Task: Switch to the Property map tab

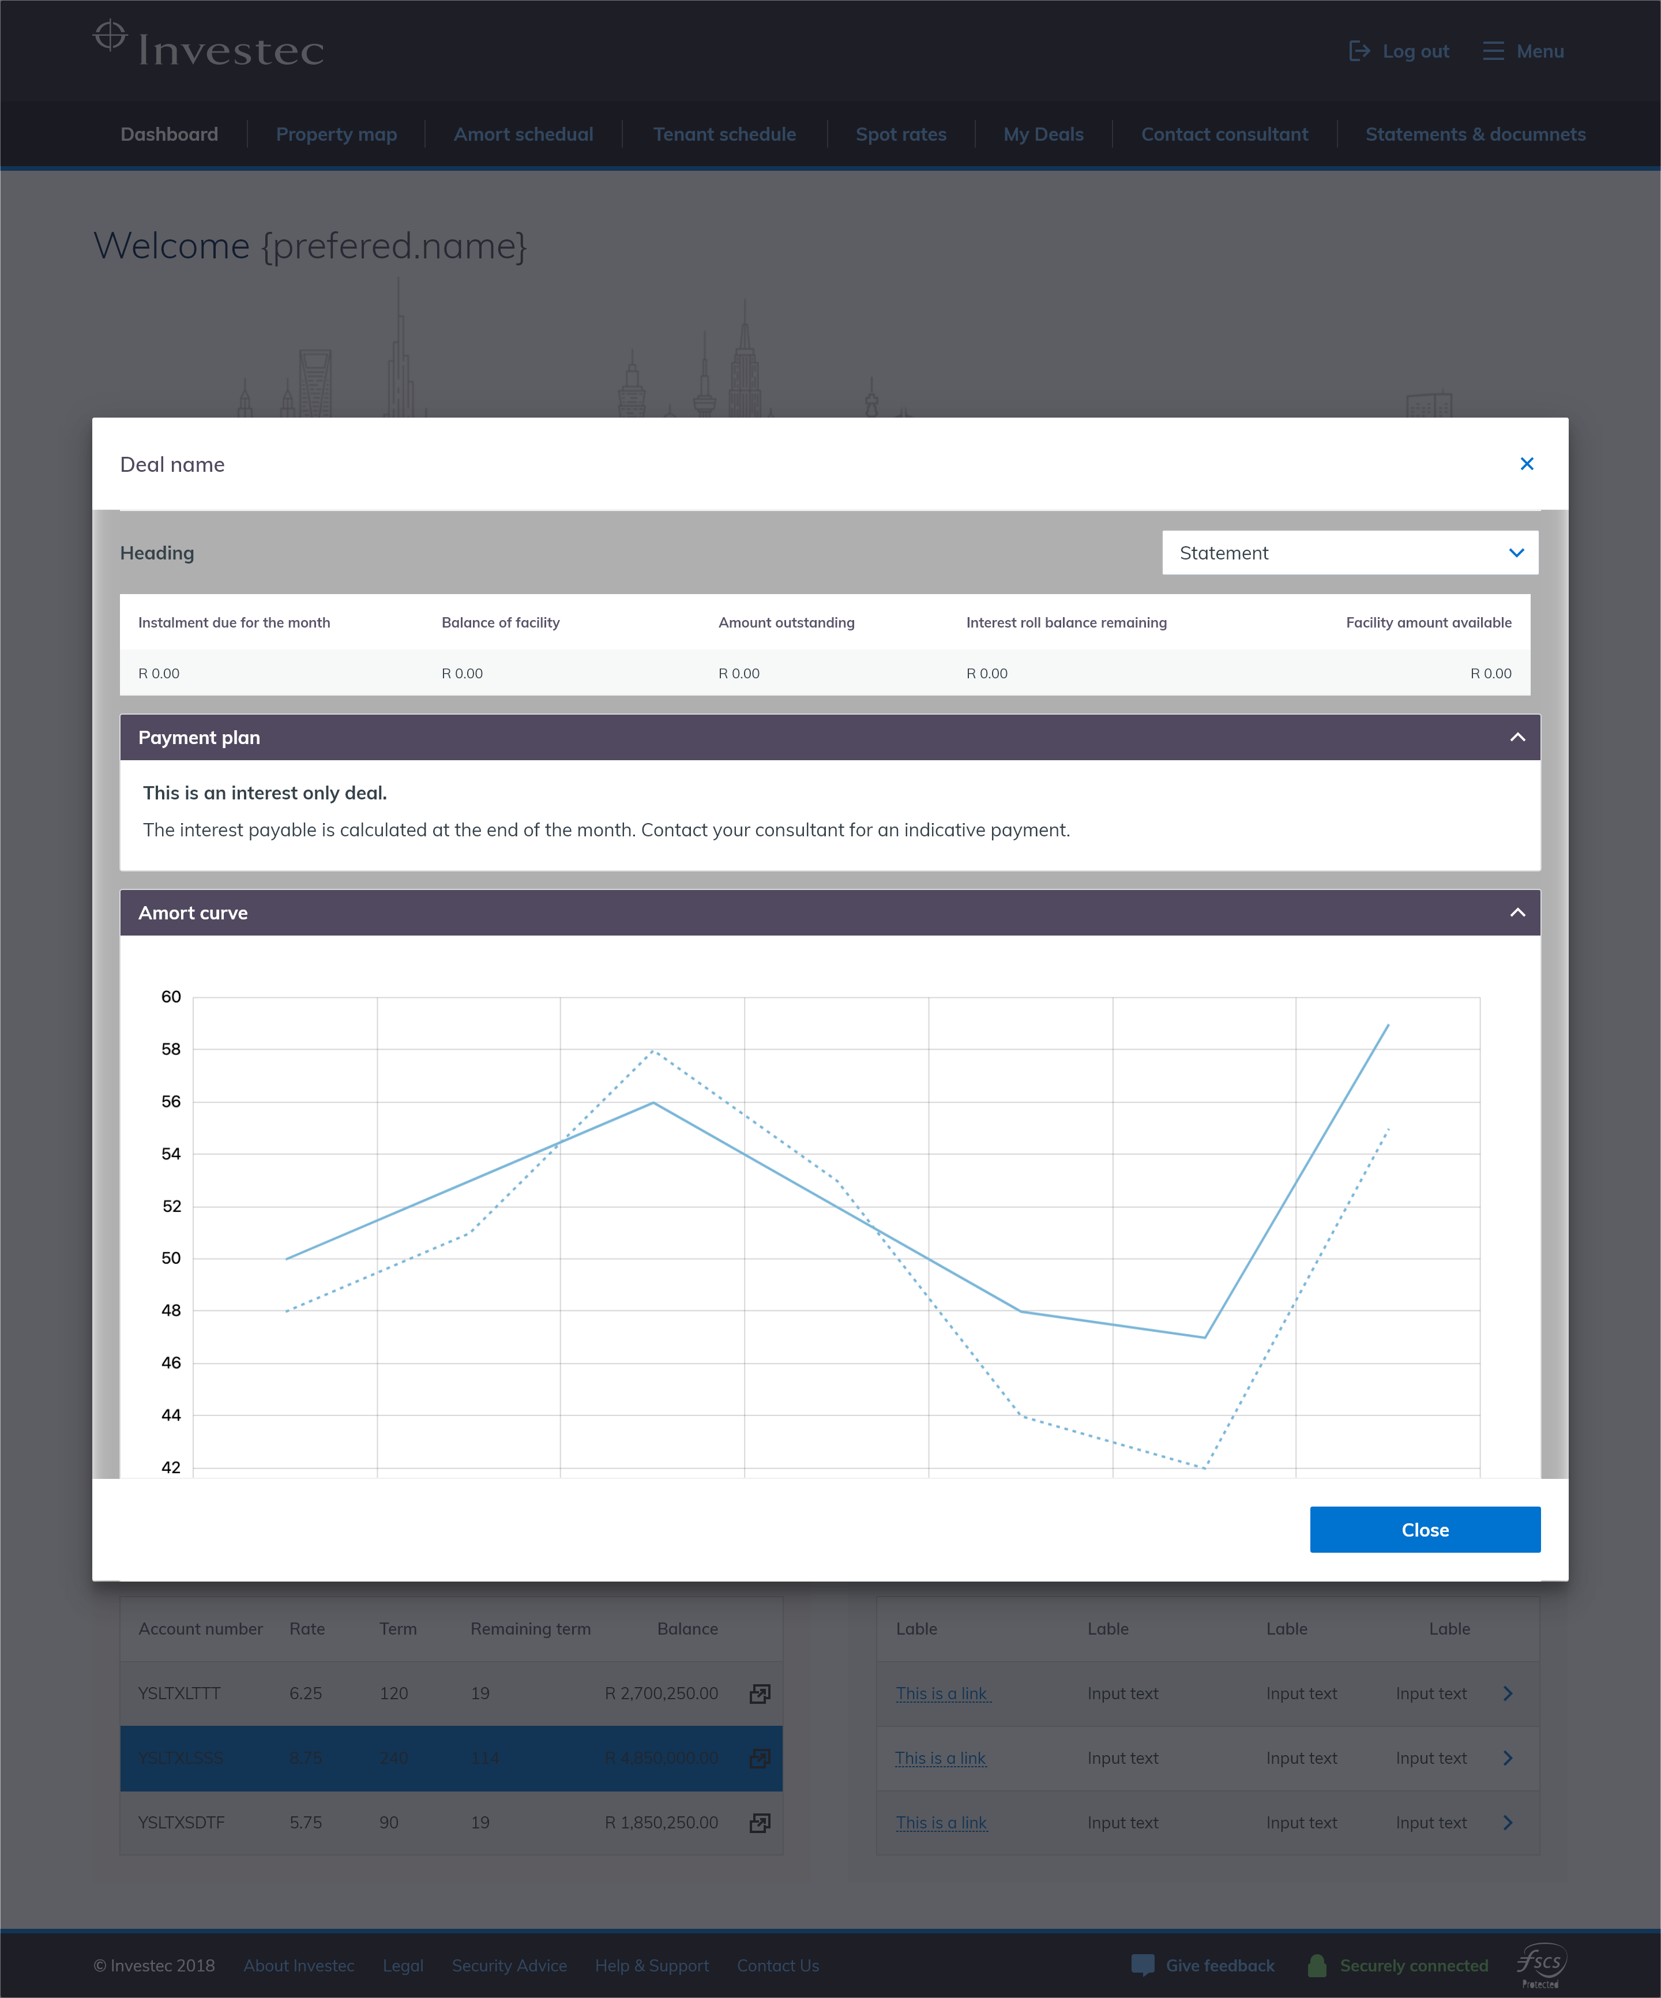Action: pyautogui.click(x=336, y=134)
